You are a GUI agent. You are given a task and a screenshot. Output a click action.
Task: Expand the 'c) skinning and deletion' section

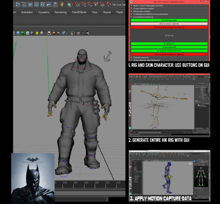131,14
